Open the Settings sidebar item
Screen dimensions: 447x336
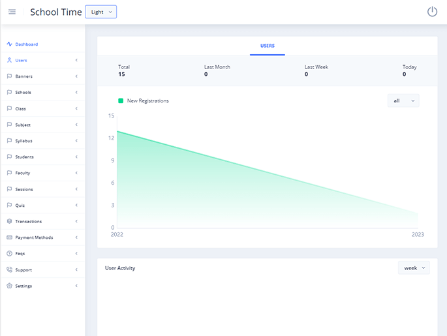click(x=43, y=286)
